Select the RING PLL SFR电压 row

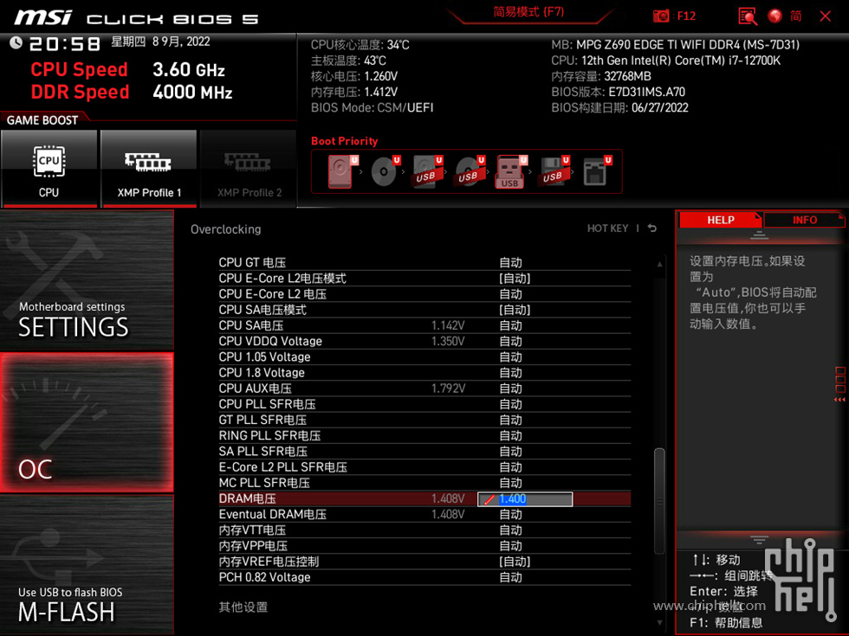[x=424, y=435]
